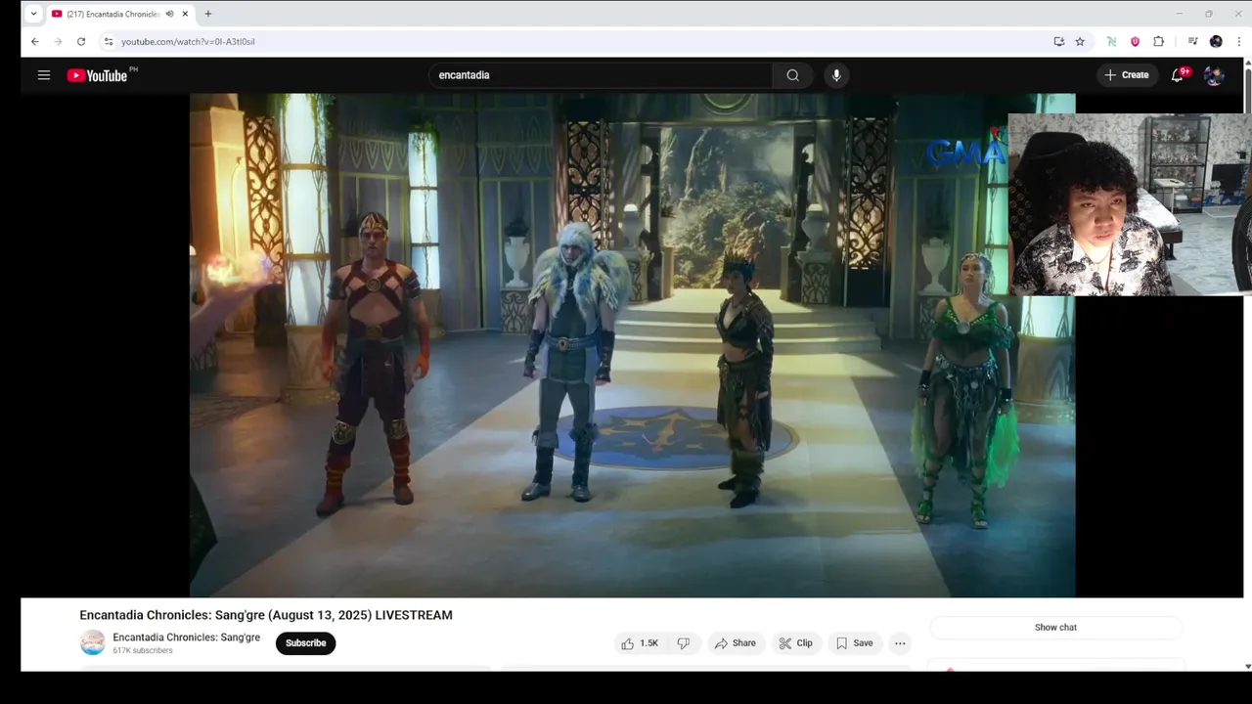The width and height of the screenshot is (1252, 704).
Task: Clip the video with the scissors button
Action: click(x=795, y=643)
